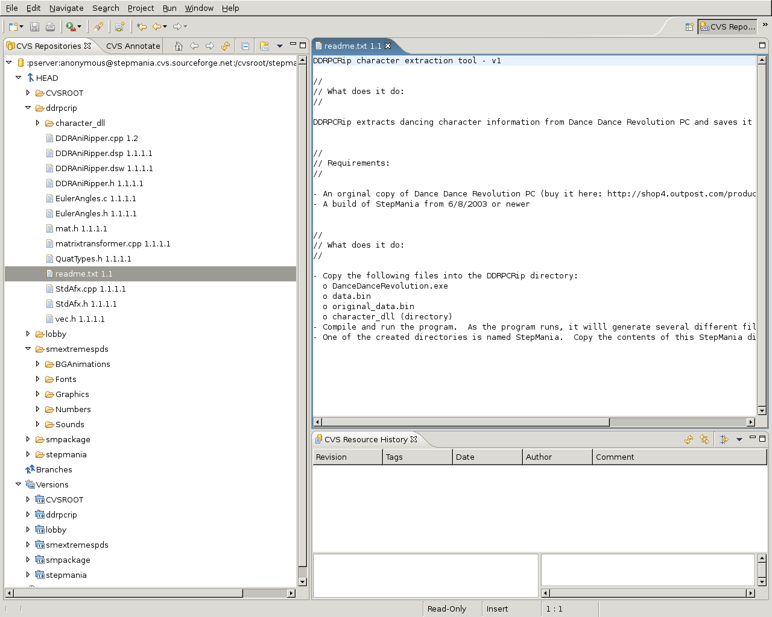Open External Tools dropdown arrow
This screenshot has height=617, width=772.
(79, 27)
